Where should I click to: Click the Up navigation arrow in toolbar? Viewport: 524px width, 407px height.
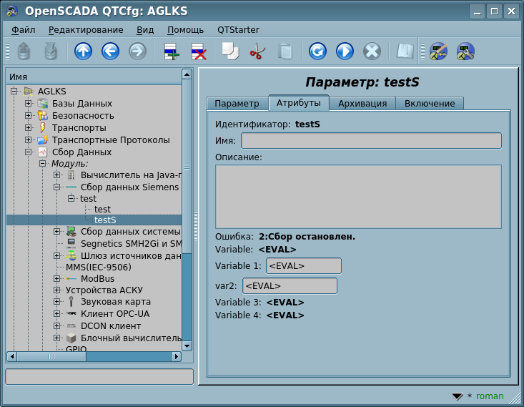[x=84, y=52]
